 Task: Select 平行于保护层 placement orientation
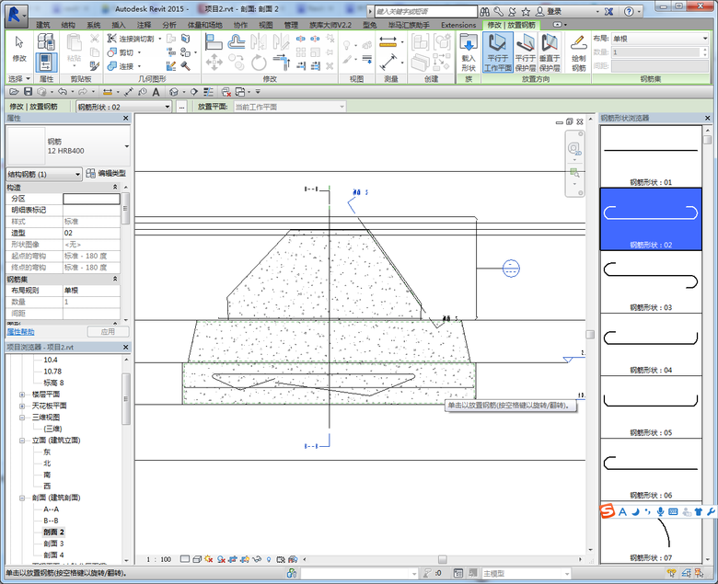click(525, 52)
